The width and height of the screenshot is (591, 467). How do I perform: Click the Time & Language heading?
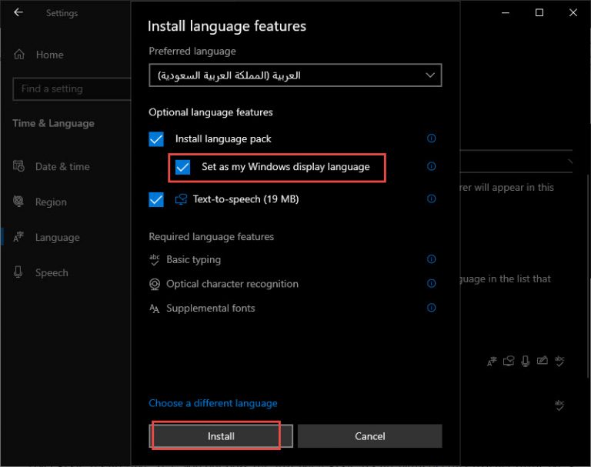coord(53,123)
